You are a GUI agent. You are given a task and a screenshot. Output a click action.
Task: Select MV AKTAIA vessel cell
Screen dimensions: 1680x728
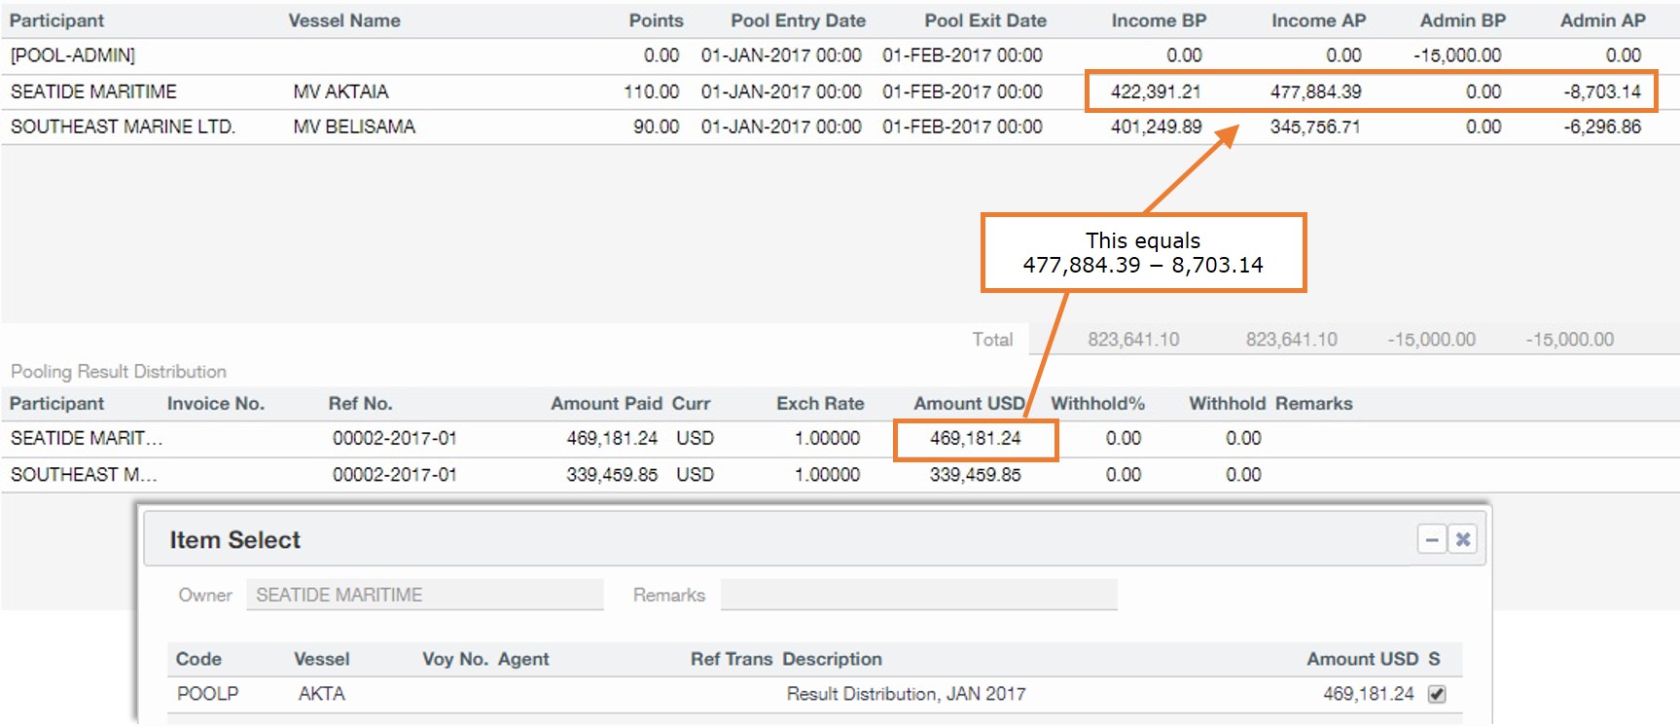(340, 91)
